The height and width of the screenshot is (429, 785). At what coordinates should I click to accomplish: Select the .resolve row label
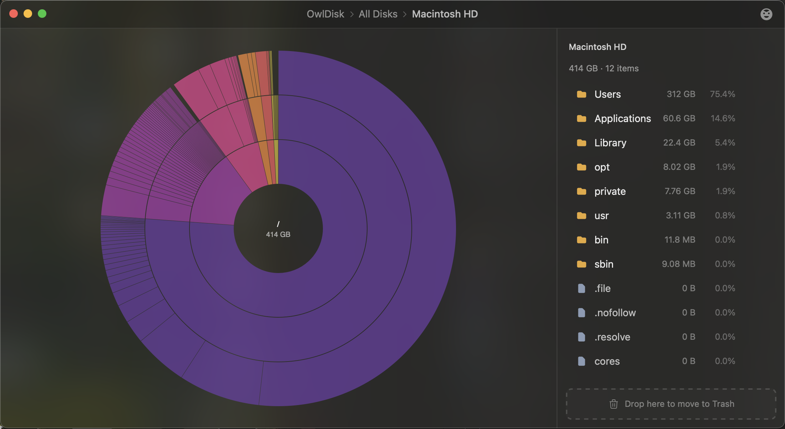[x=612, y=337]
